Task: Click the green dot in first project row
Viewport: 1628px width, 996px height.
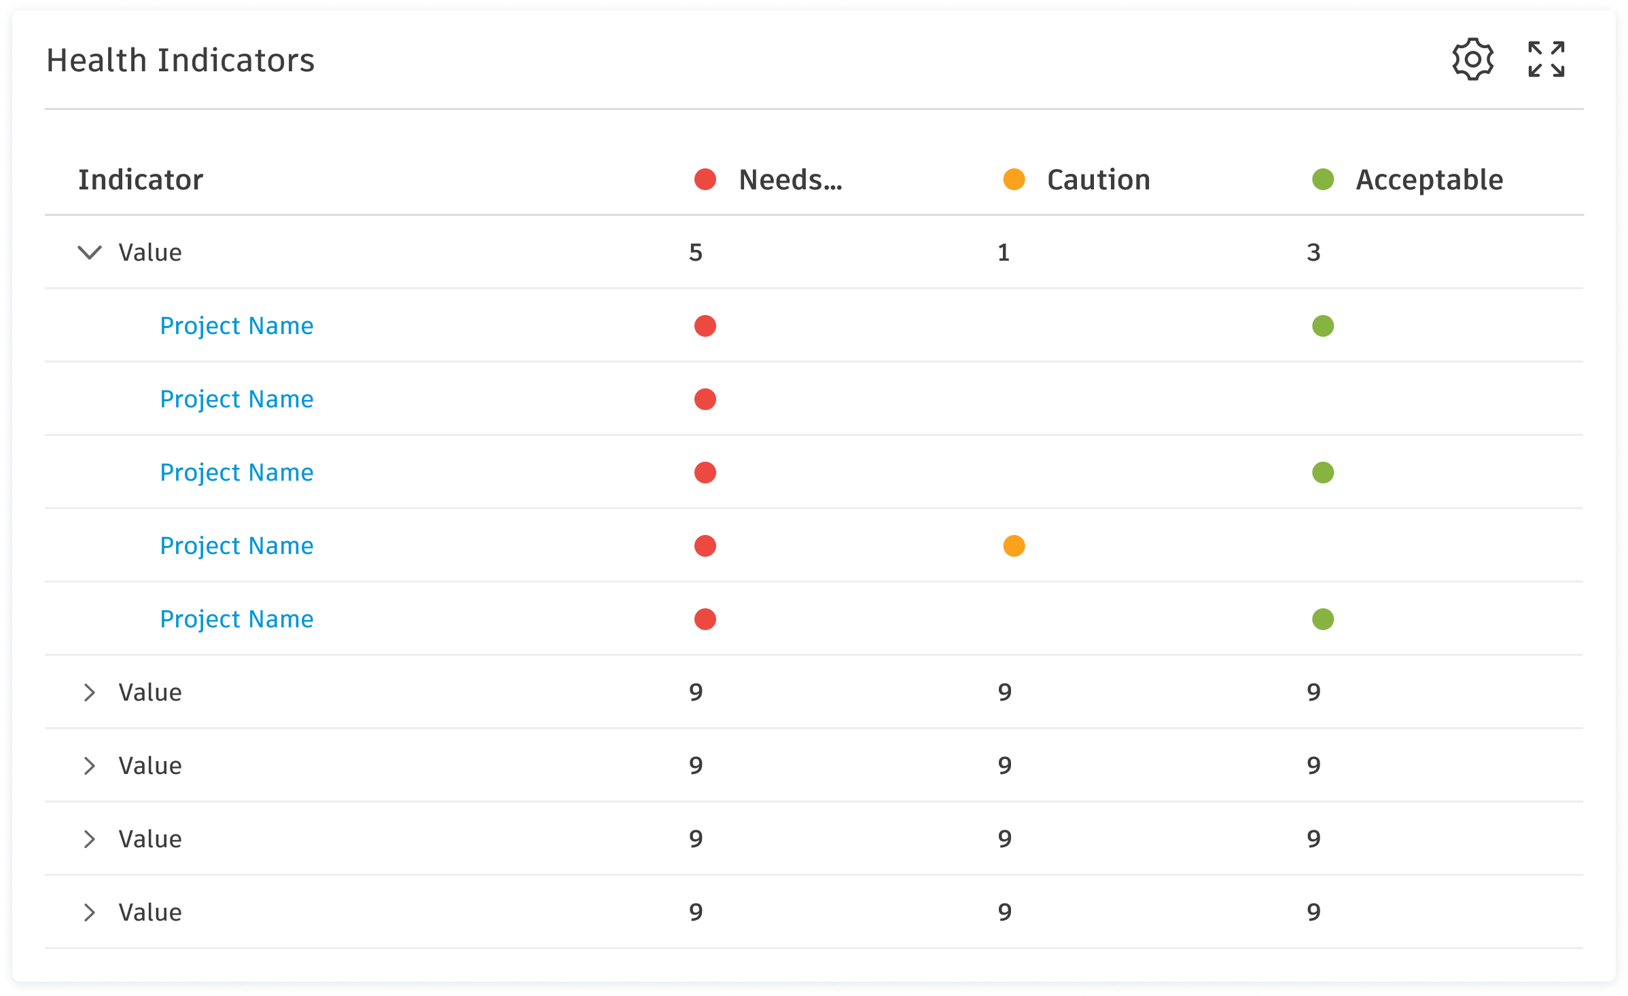Action: pyautogui.click(x=1323, y=326)
